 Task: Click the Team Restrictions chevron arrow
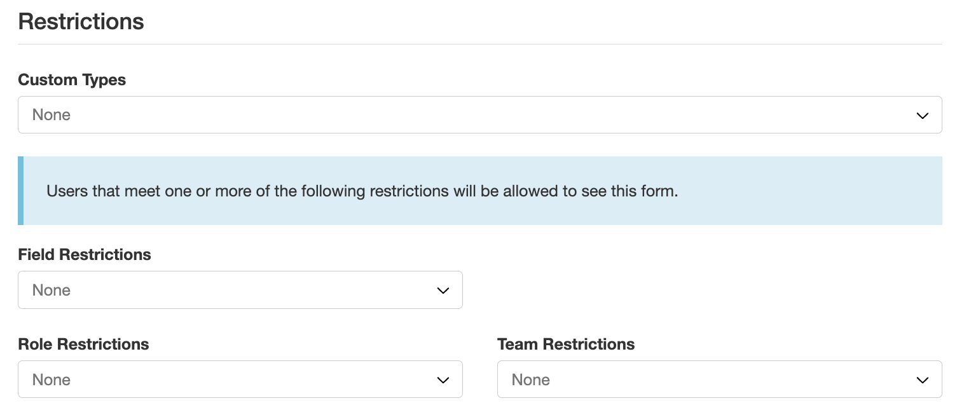click(922, 380)
